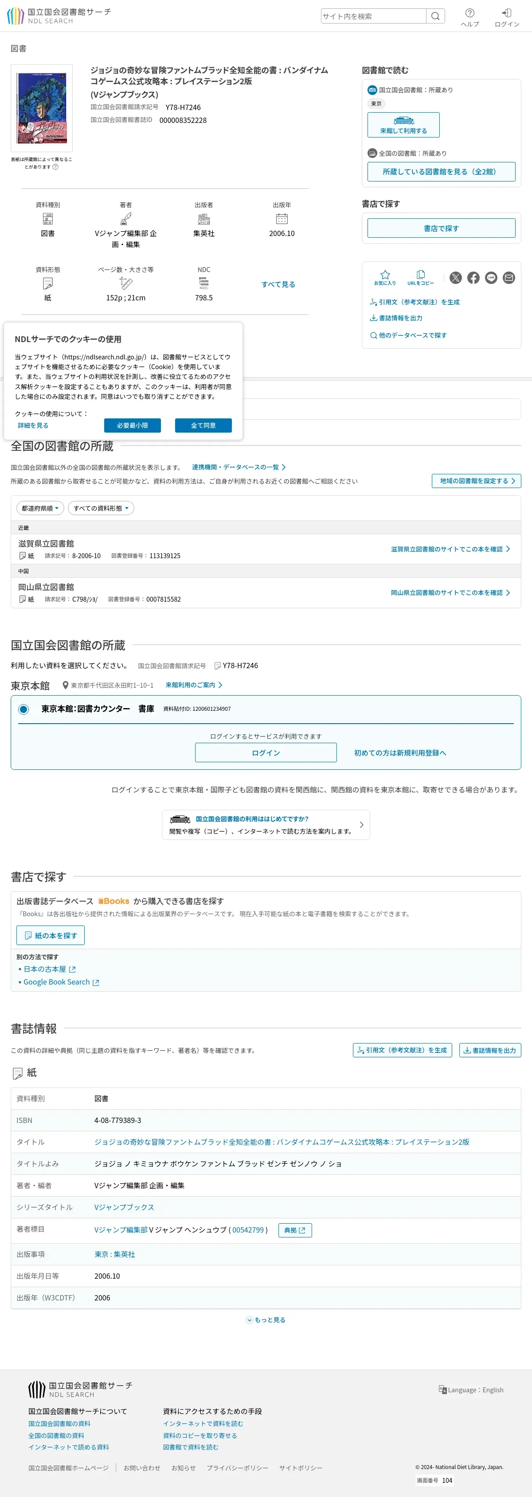This screenshot has width=532, height=1497.
Task: Open 連携機関・データベースの一覧 link
Action: (x=239, y=467)
